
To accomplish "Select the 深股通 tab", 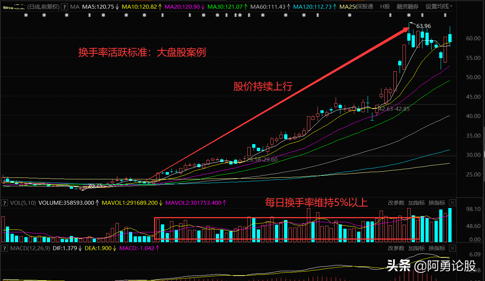I will pos(364,7).
